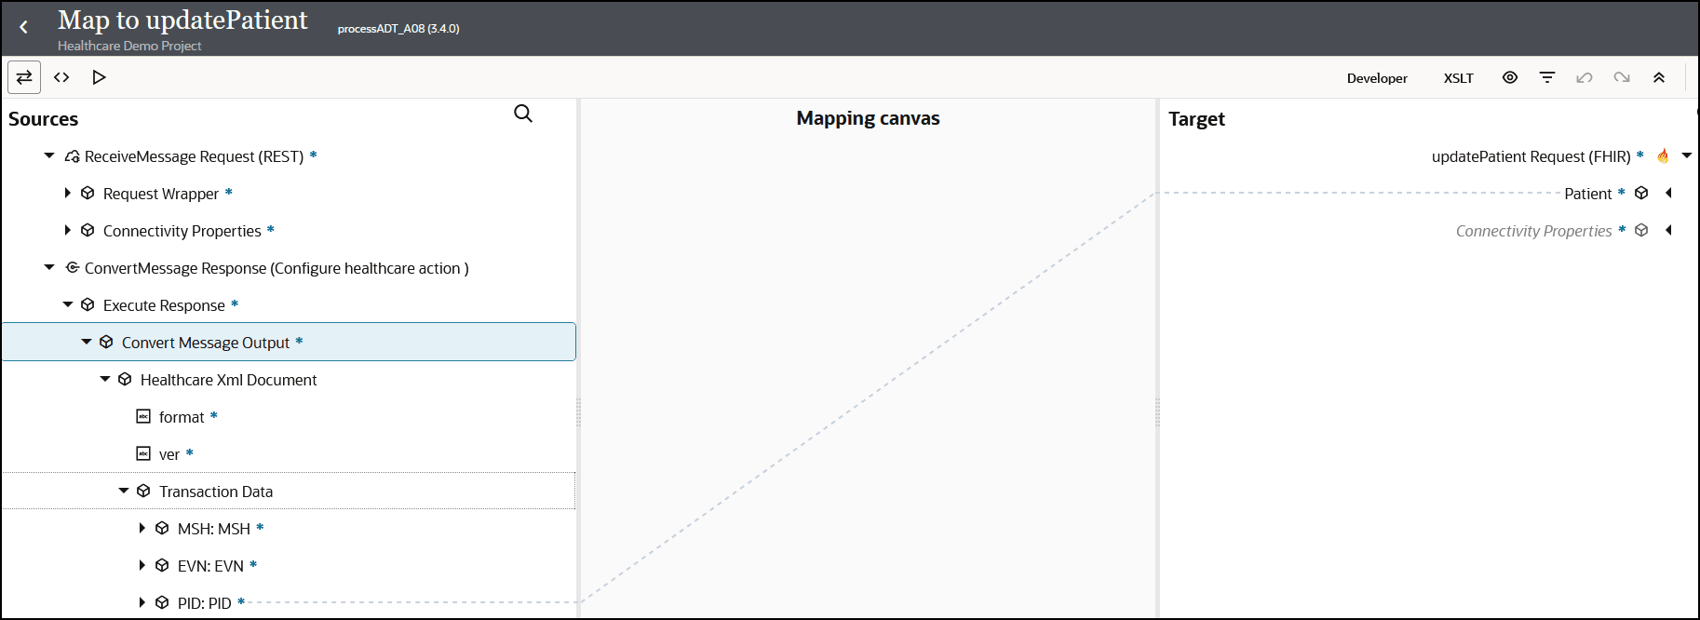Search the Sources tree
The width and height of the screenshot is (1700, 620).
pyautogui.click(x=523, y=114)
